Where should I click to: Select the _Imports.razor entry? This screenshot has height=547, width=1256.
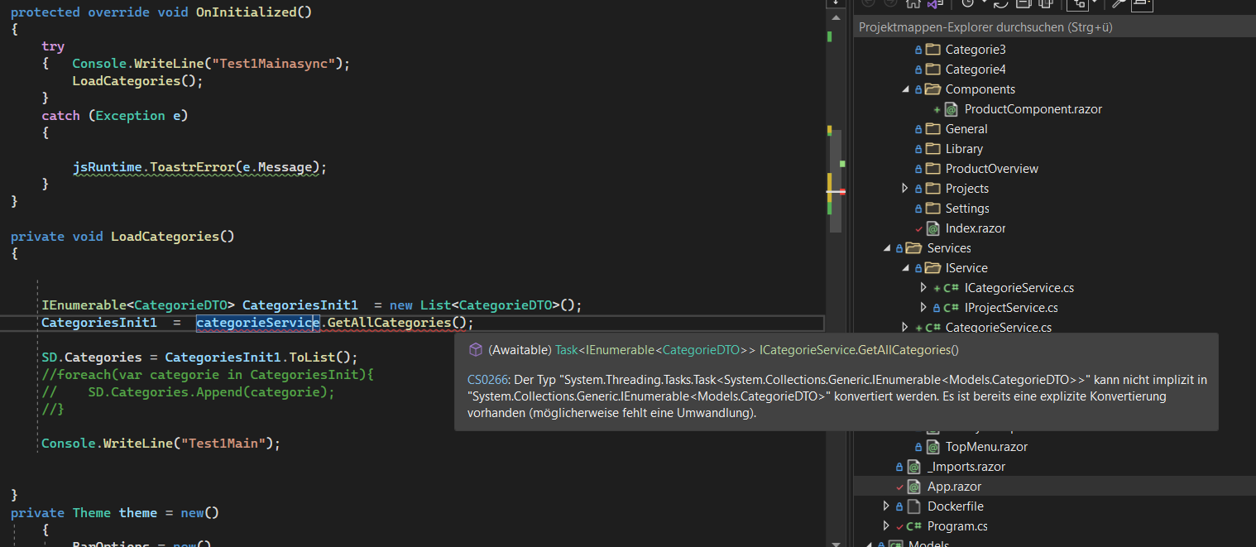click(966, 467)
